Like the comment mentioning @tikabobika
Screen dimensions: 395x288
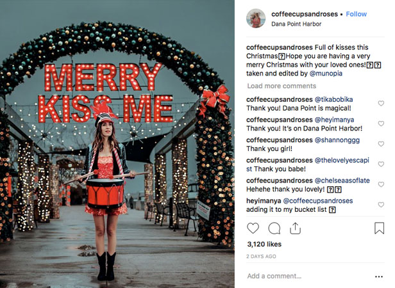coord(381,103)
